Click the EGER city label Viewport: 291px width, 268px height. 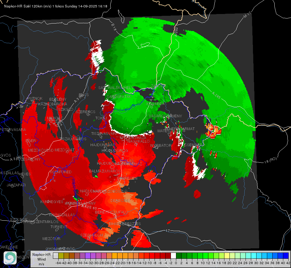(31, 141)
